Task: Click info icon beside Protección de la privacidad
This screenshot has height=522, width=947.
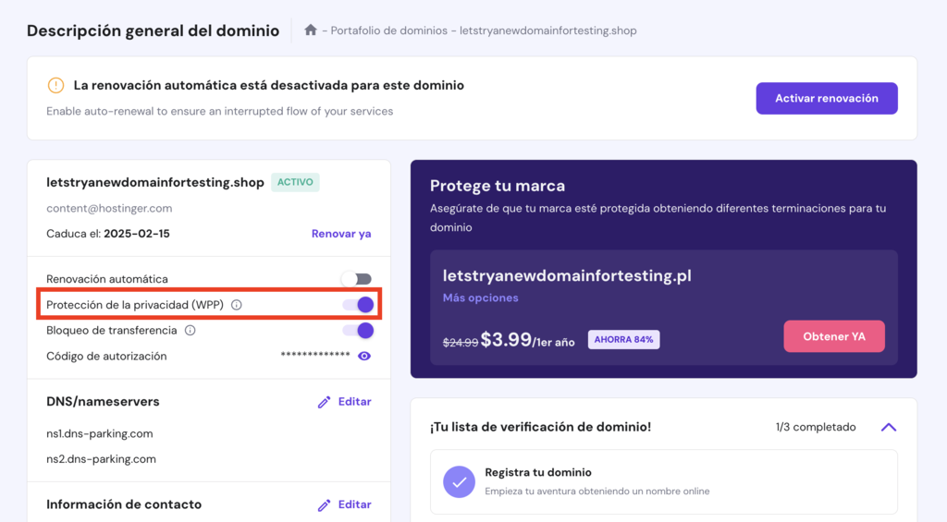Action: tap(237, 305)
